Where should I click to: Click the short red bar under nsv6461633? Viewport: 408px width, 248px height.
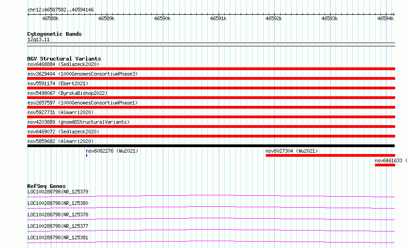click(x=385, y=165)
